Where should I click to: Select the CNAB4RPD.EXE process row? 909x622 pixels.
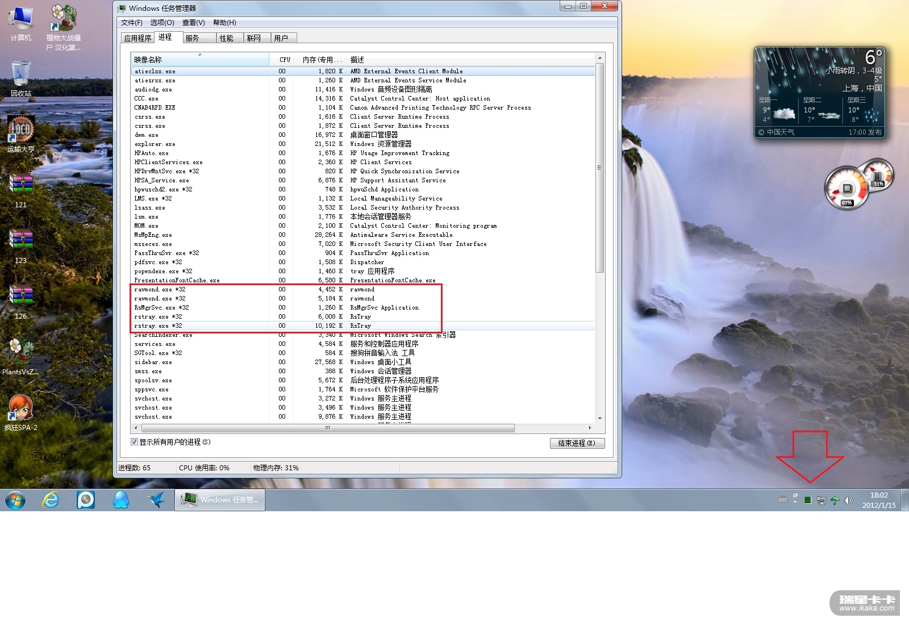click(363, 108)
